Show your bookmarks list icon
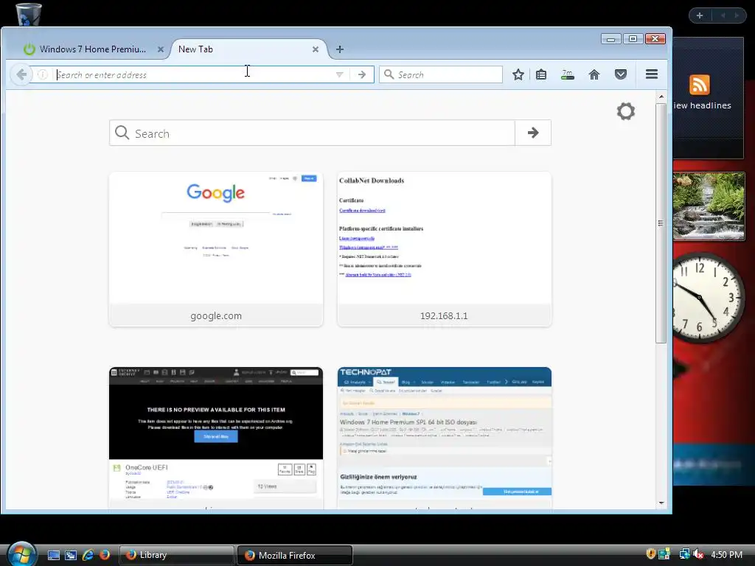 (x=541, y=74)
